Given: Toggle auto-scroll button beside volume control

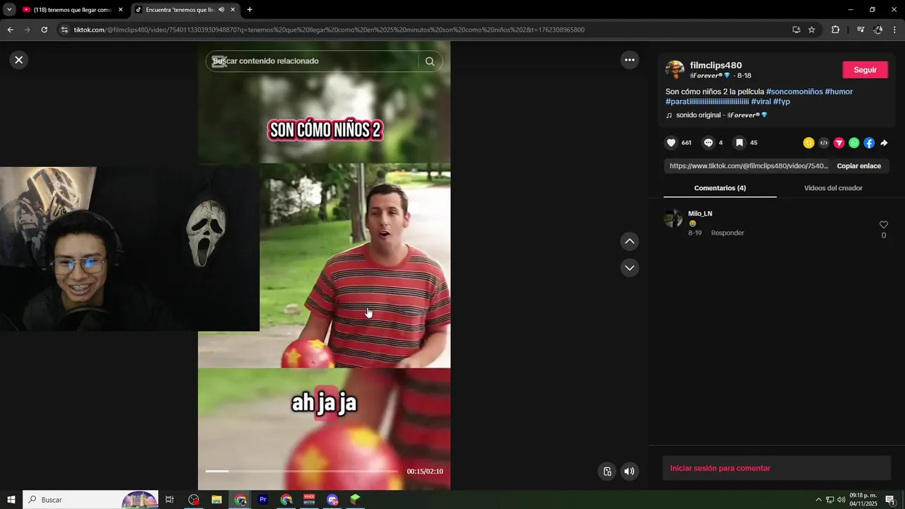Looking at the screenshot, I should tap(607, 472).
